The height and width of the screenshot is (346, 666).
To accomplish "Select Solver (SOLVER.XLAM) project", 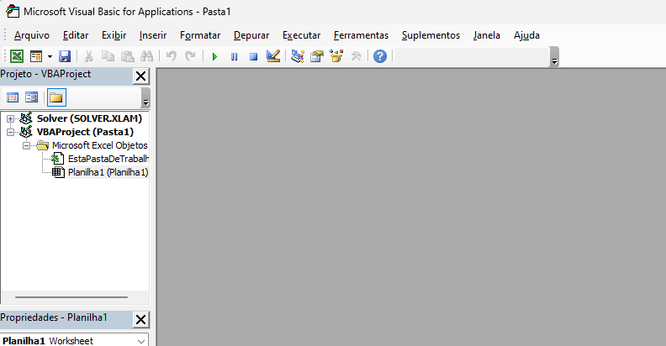I will [x=89, y=118].
